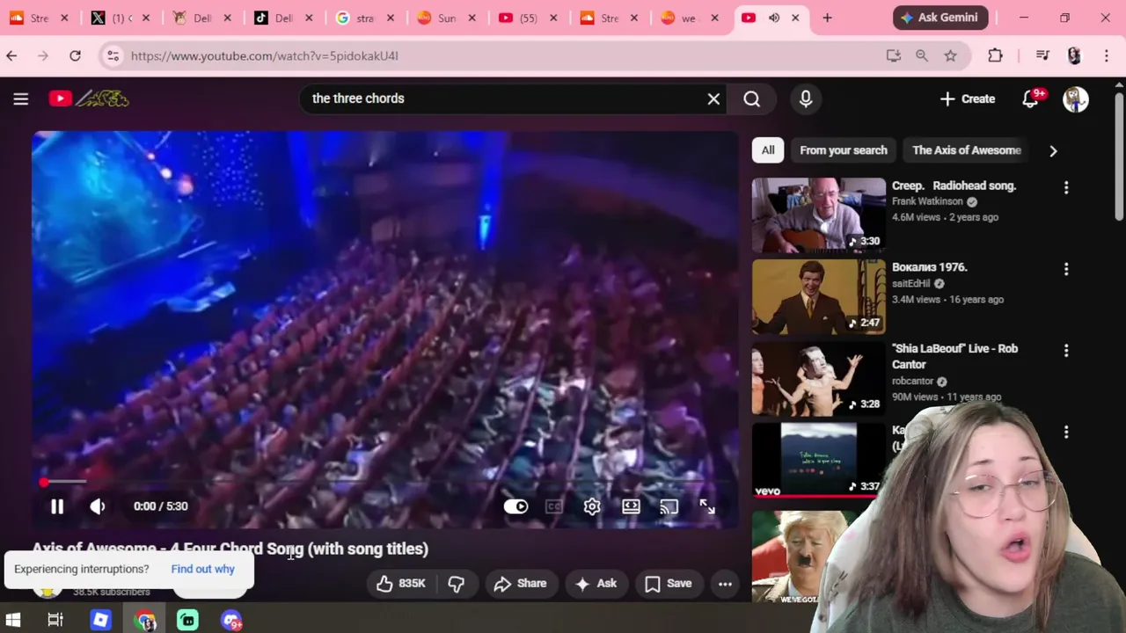The height and width of the screenshot is (633, 1126).
Task: Open the zoom magnifier in the address bar
Action: point(922,55)
